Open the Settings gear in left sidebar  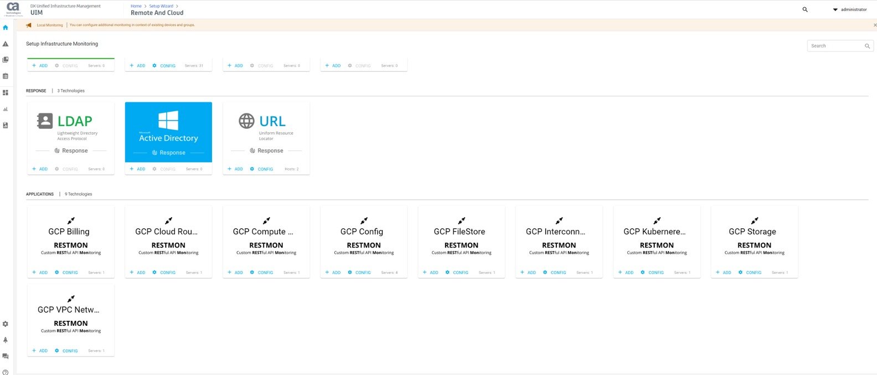[x=6, y=324]
